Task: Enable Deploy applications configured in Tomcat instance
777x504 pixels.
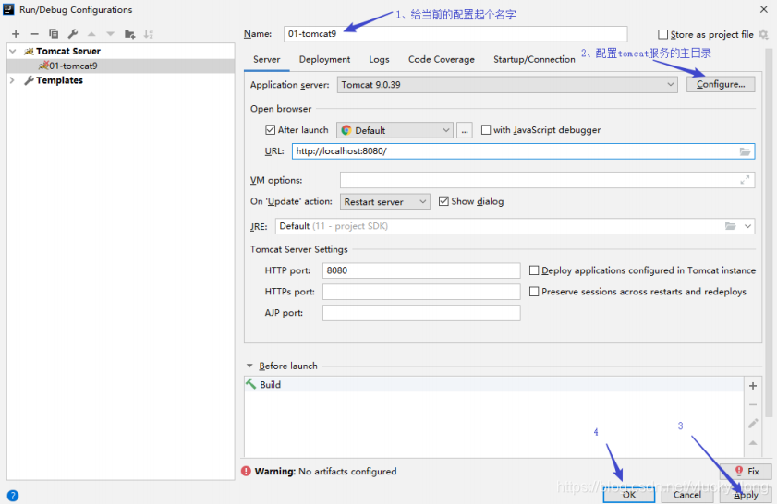Action: (x=534, y=270)
